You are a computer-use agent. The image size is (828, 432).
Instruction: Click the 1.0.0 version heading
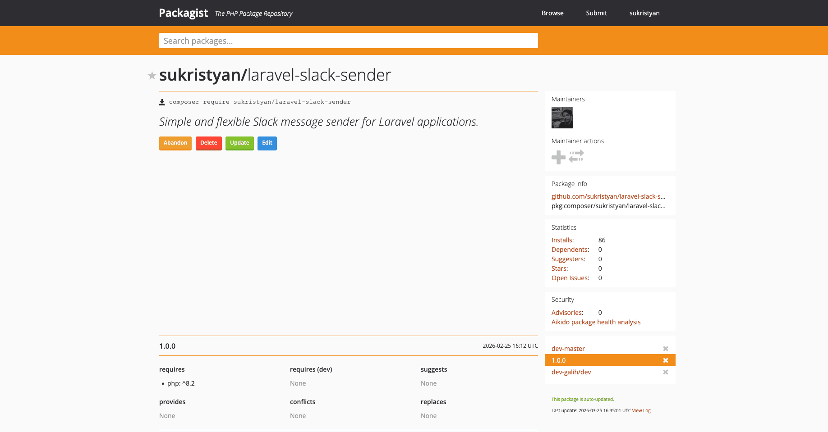tap(167, 346)
